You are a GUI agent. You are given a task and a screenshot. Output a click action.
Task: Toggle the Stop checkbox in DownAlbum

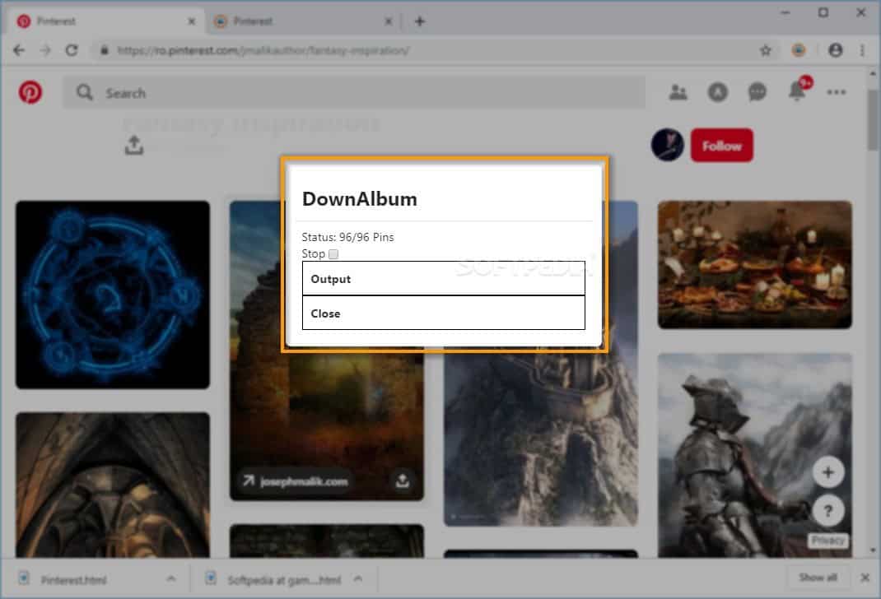333,254
